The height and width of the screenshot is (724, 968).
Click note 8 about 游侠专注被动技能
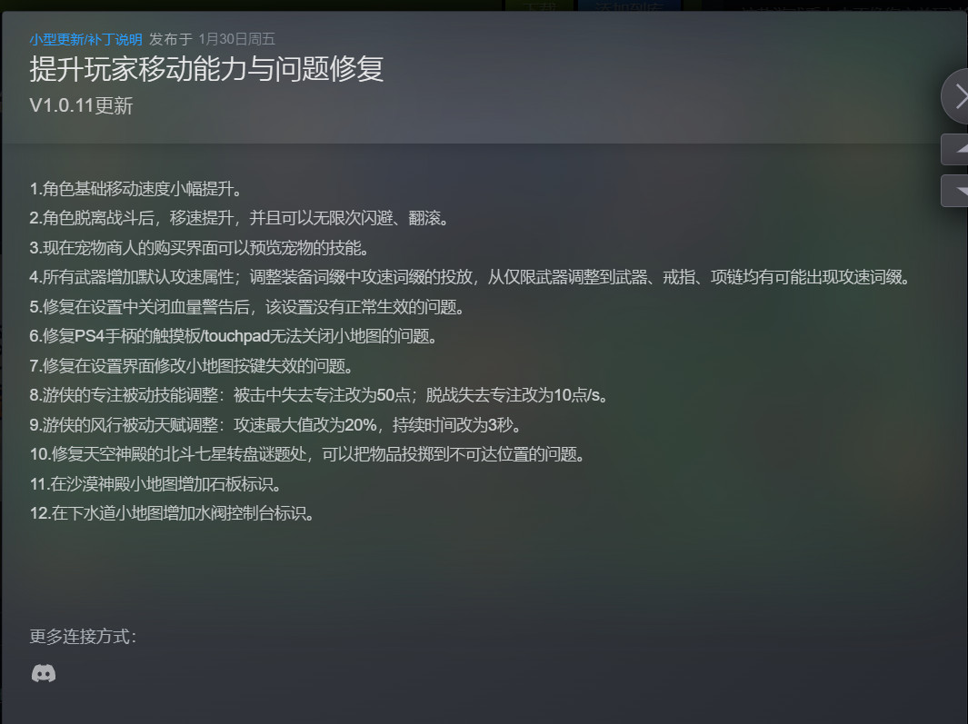(318, 395)
